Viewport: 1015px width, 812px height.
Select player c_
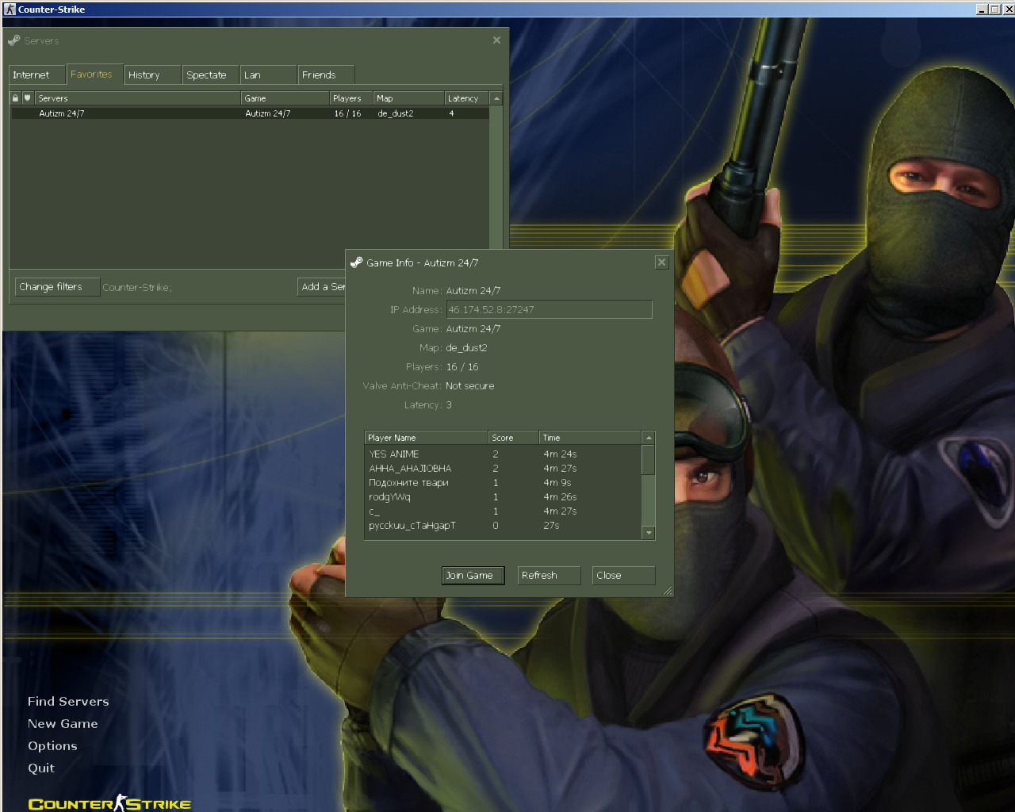pyautogui.click(x=503, y=511)
